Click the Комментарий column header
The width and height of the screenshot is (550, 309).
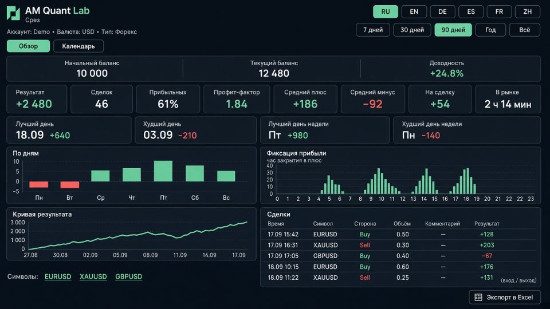click(x=442, y=224)
